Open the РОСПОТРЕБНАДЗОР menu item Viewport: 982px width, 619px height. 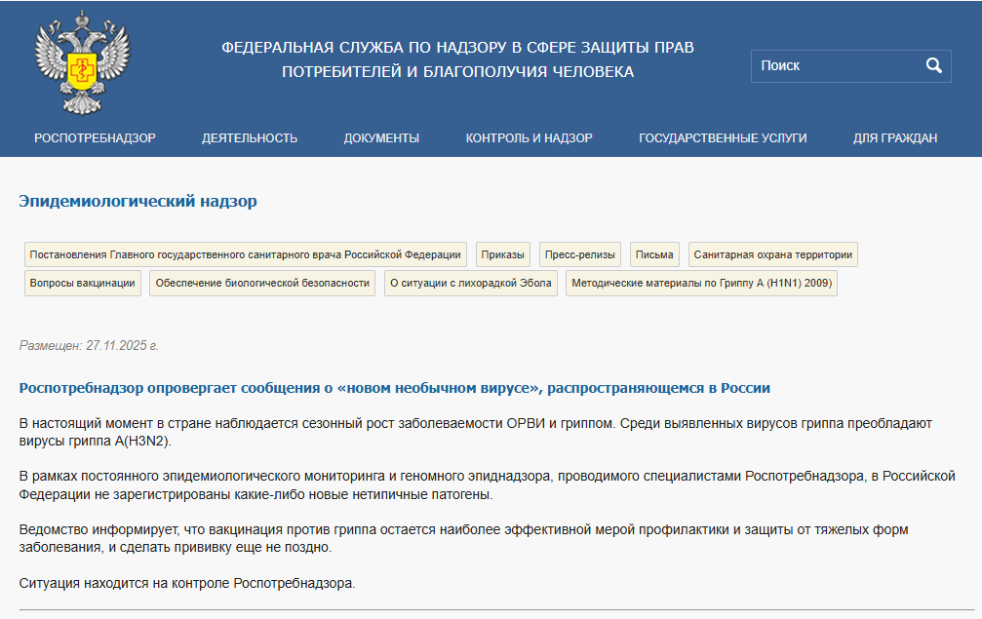click(x=95, y=138)
